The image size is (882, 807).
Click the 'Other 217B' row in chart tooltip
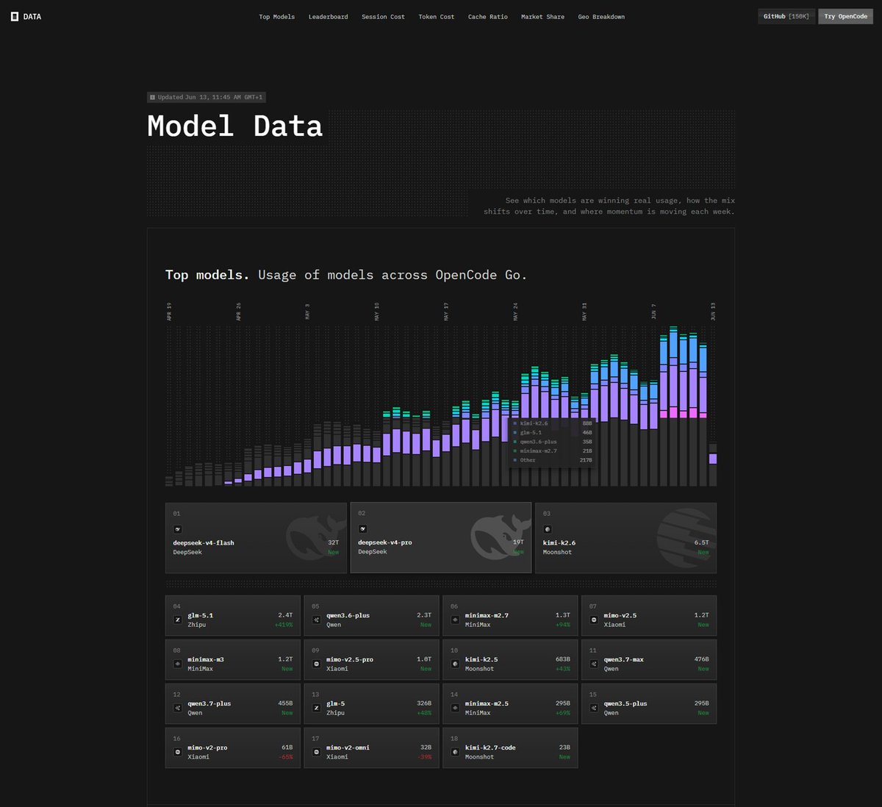pyautogui.click(x=553, y=460)
